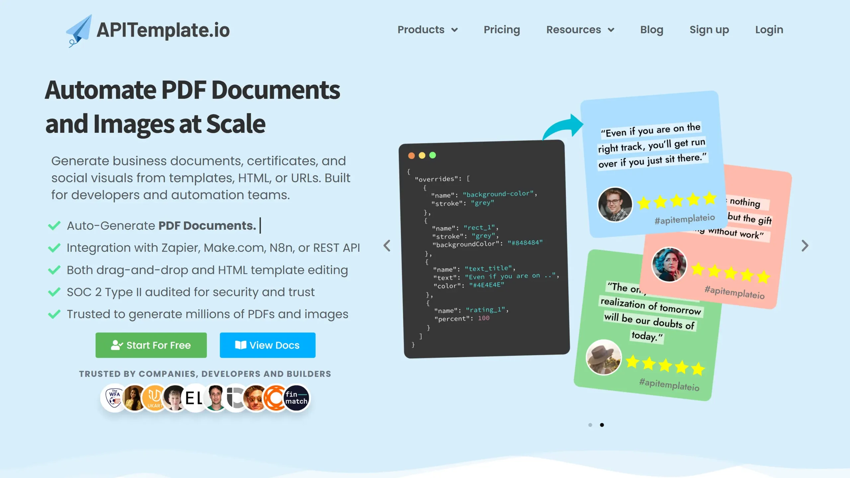Click the orange UKART logo avatar
This screenshot has width=850, height=478.
[154, 398]
